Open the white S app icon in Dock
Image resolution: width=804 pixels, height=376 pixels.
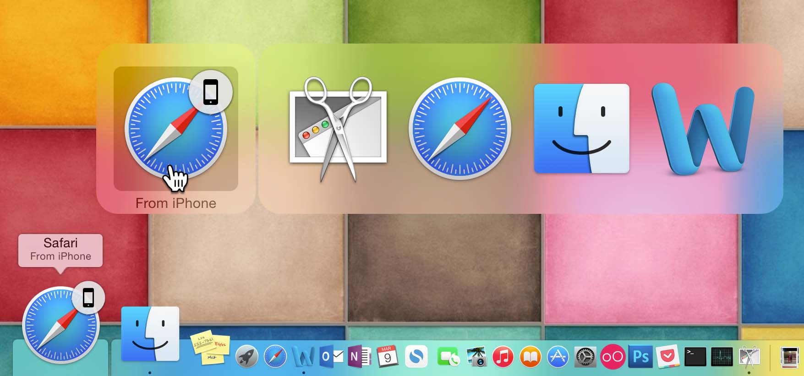(x=416, y=356)
